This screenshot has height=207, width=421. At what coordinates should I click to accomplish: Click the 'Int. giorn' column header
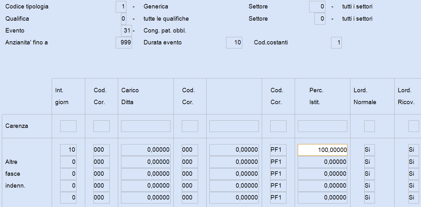tap(62, 96)
